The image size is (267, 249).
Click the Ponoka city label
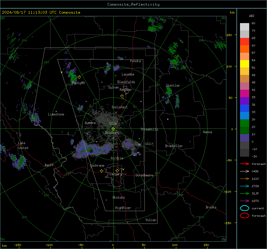(x=135, y=61)
